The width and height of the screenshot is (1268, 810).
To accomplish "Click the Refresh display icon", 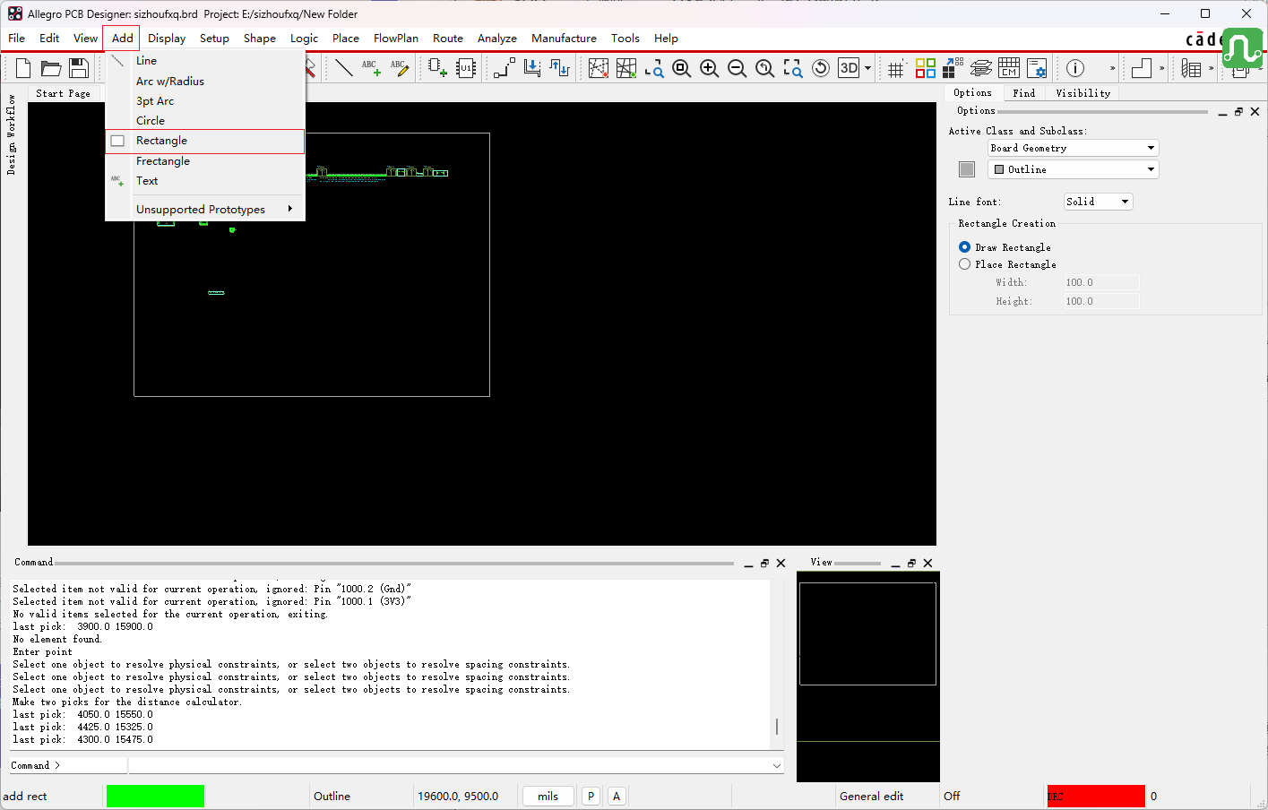I will [821, 68].
